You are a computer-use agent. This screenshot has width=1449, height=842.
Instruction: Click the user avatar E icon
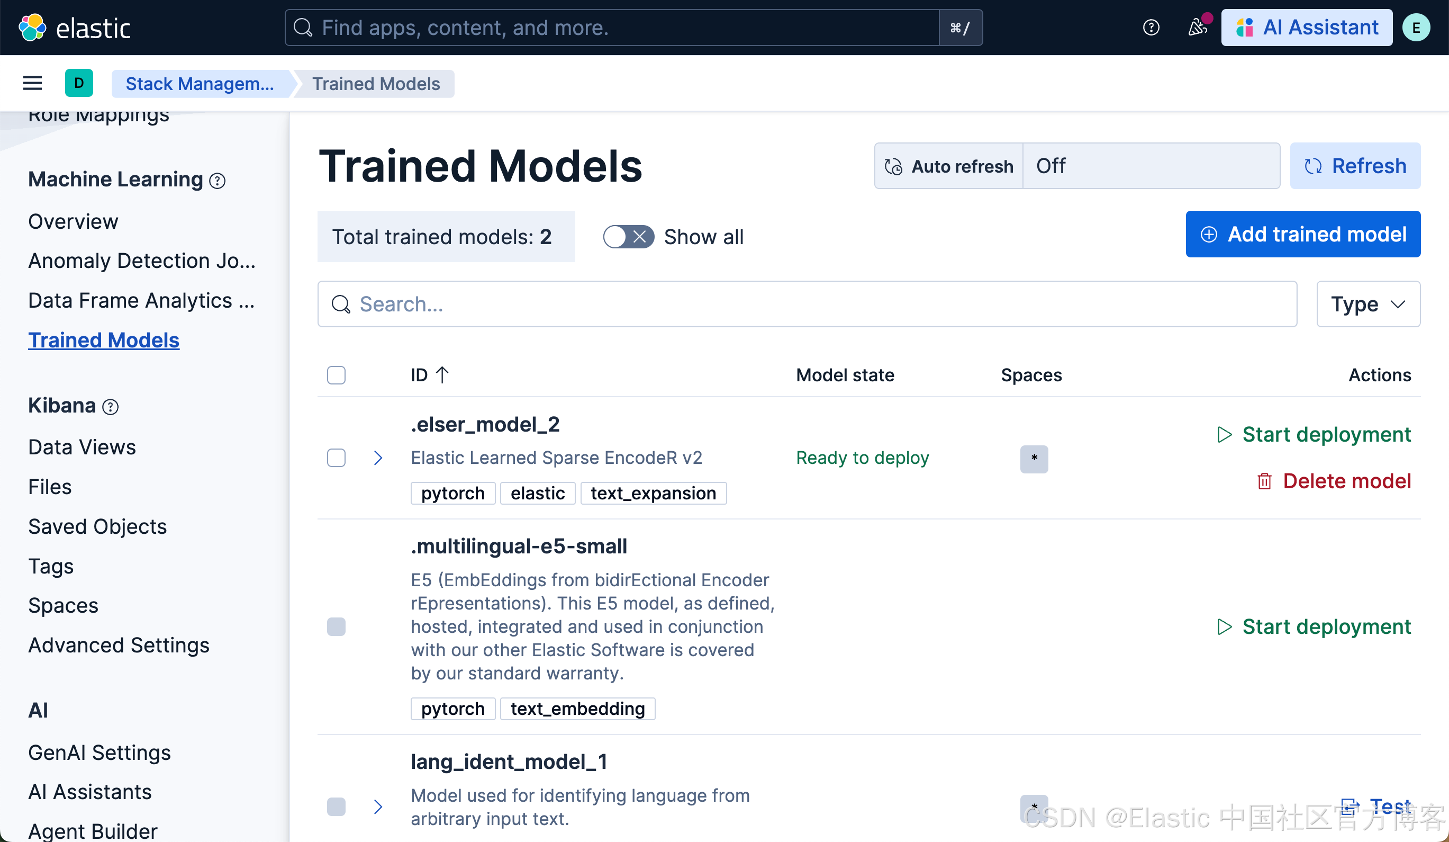1416,27
